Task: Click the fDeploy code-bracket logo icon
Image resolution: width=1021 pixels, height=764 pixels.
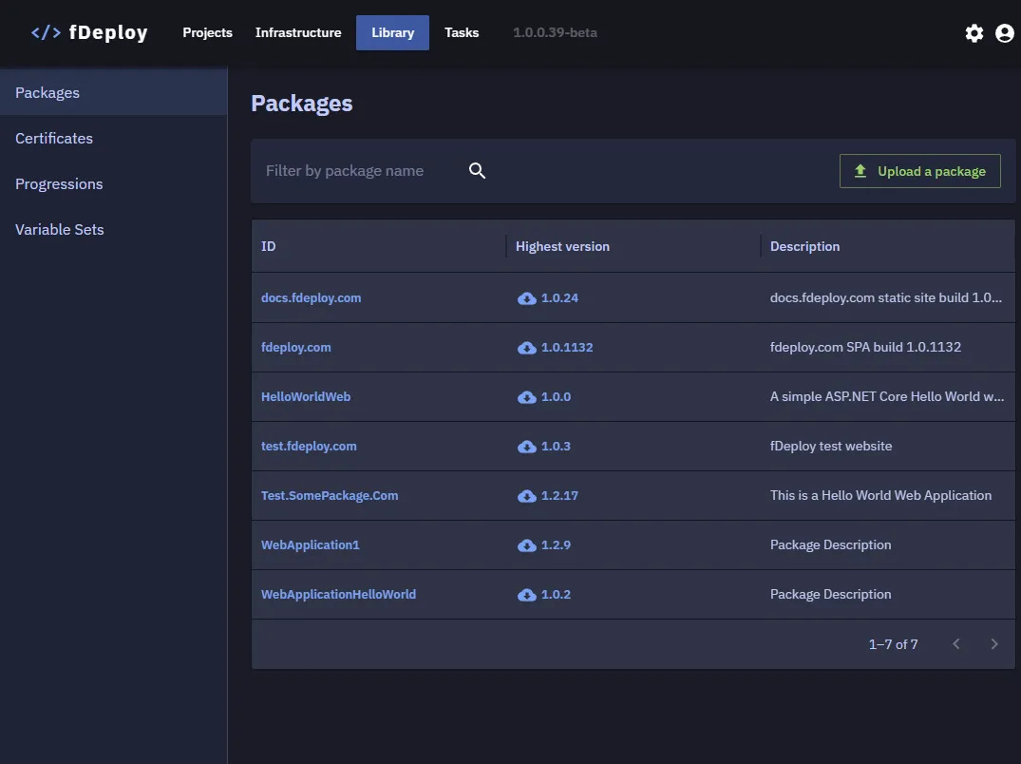Action: (x=46, y=32)
